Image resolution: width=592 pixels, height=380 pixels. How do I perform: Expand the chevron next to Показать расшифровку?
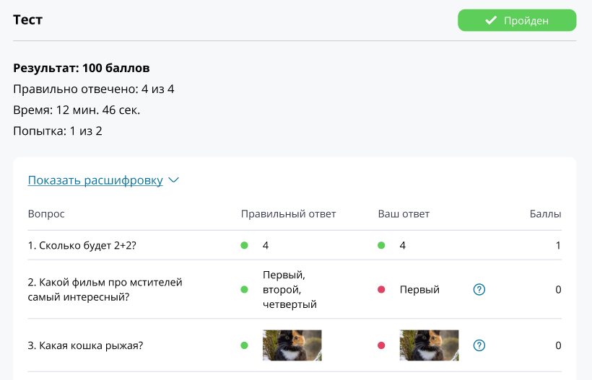coord(173,180)
